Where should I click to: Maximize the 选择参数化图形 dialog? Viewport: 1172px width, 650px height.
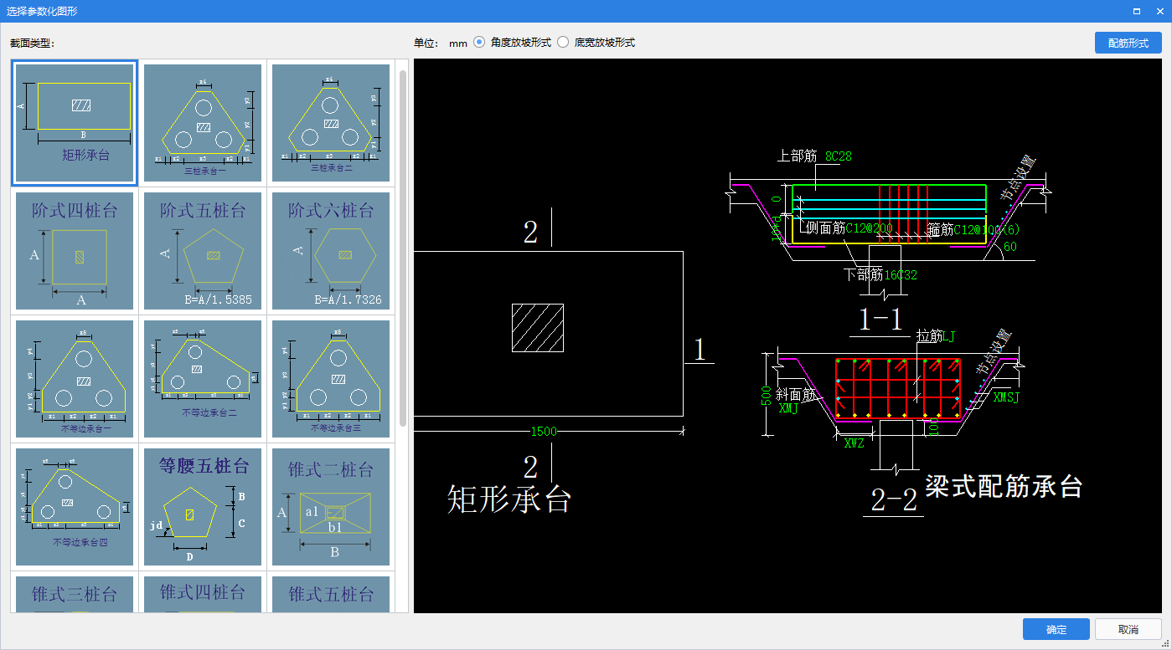[x=1136, y=11]
